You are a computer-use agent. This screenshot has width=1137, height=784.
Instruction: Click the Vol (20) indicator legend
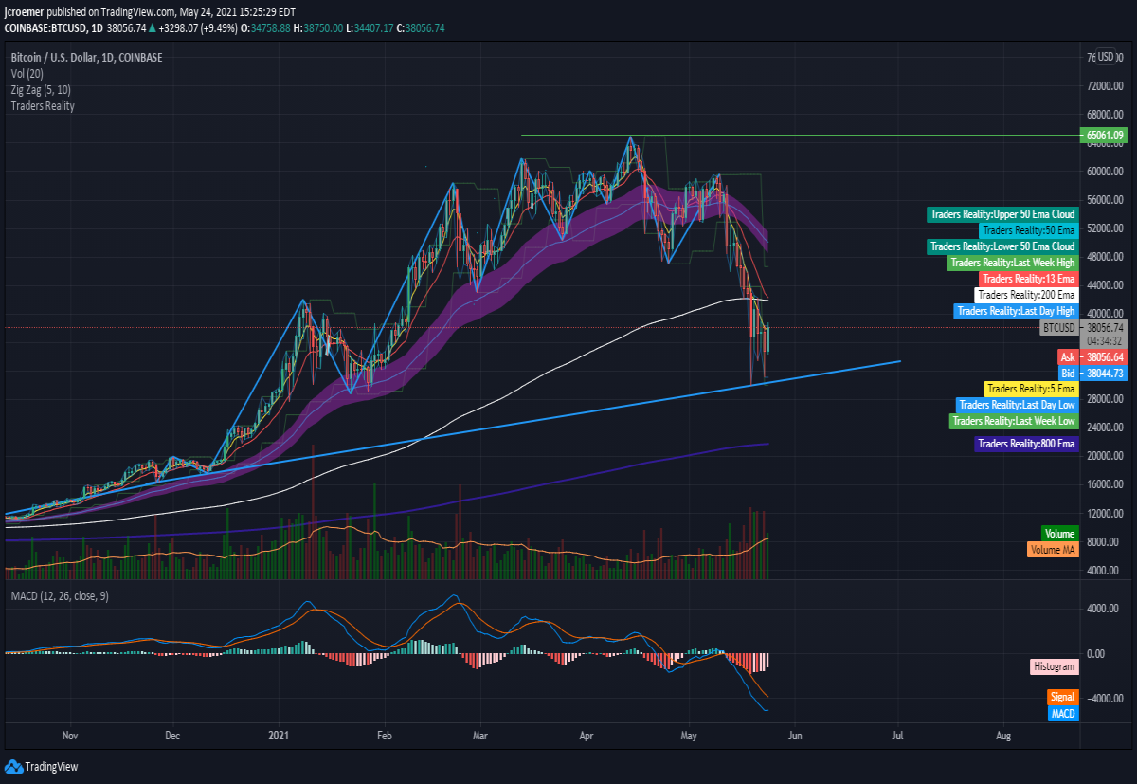pyautogui.click(x=28, y=74)
